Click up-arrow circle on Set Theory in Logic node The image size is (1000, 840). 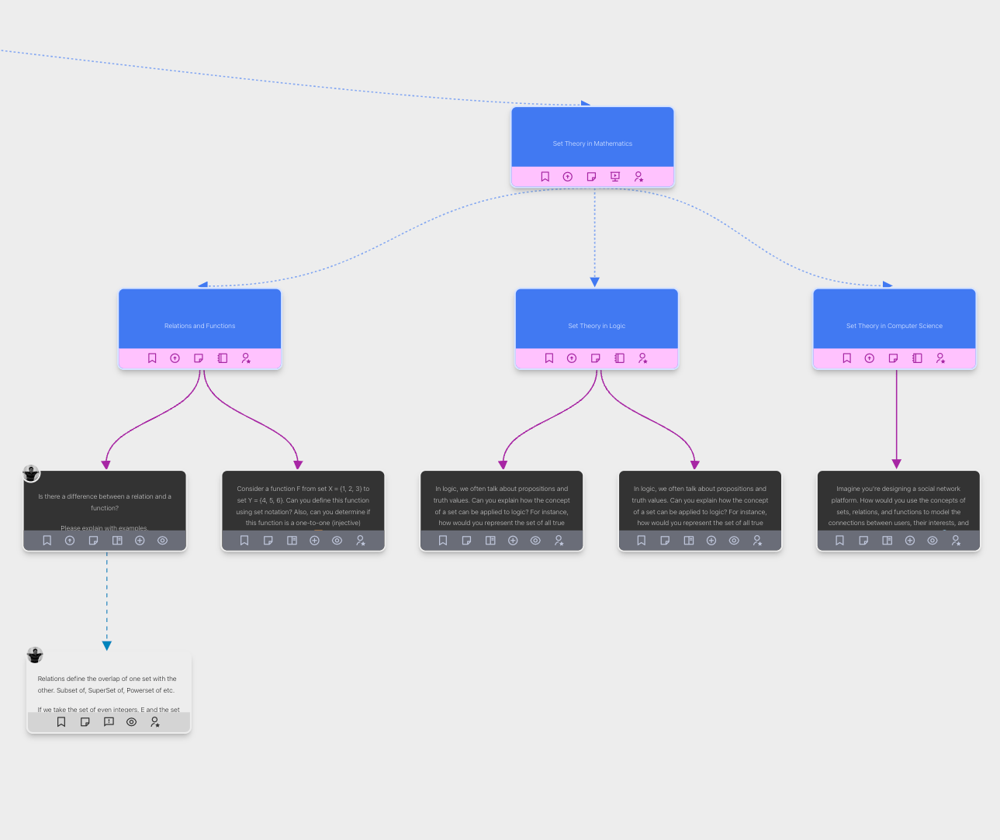click(572, 358)
